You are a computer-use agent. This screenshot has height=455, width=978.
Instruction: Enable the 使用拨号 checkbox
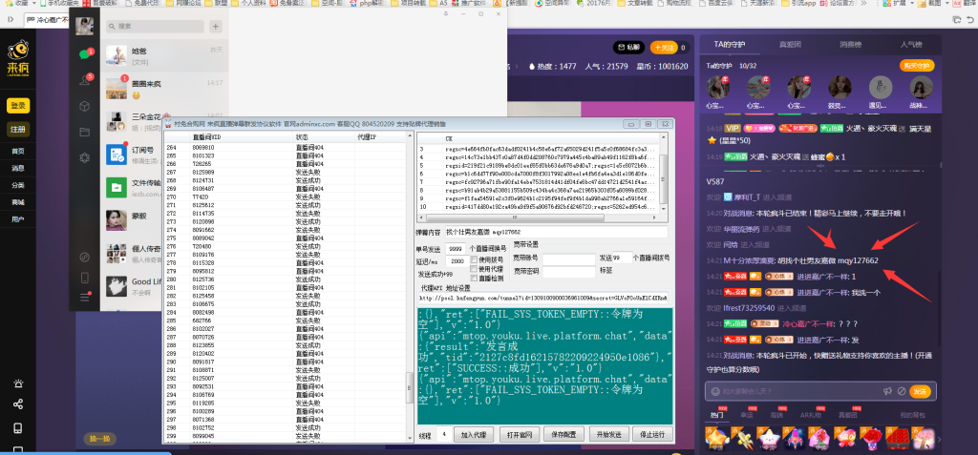pos(473,259)
